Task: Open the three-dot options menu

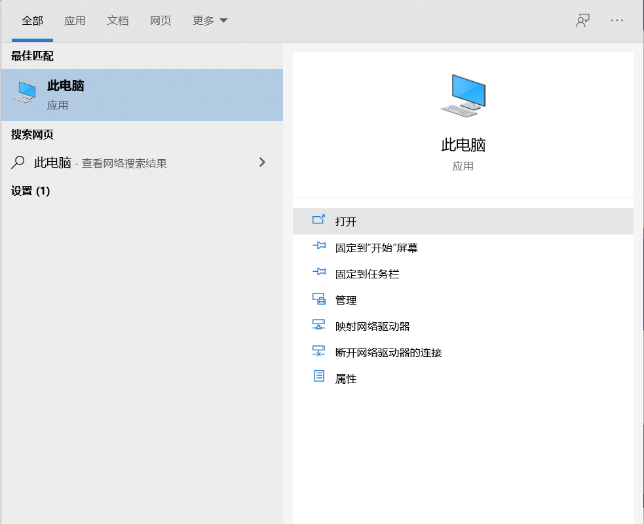Action: click(617, 20)
